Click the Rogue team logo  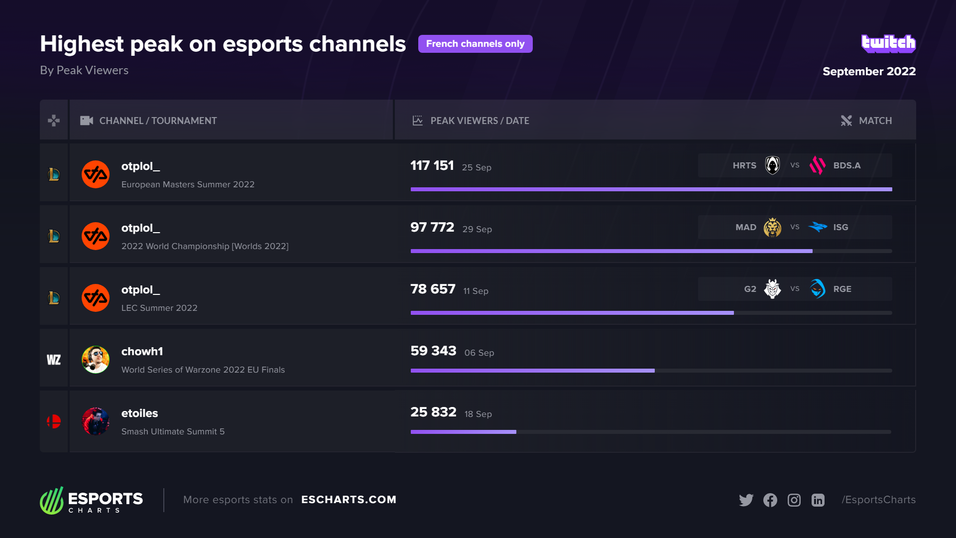pos(817,289)
